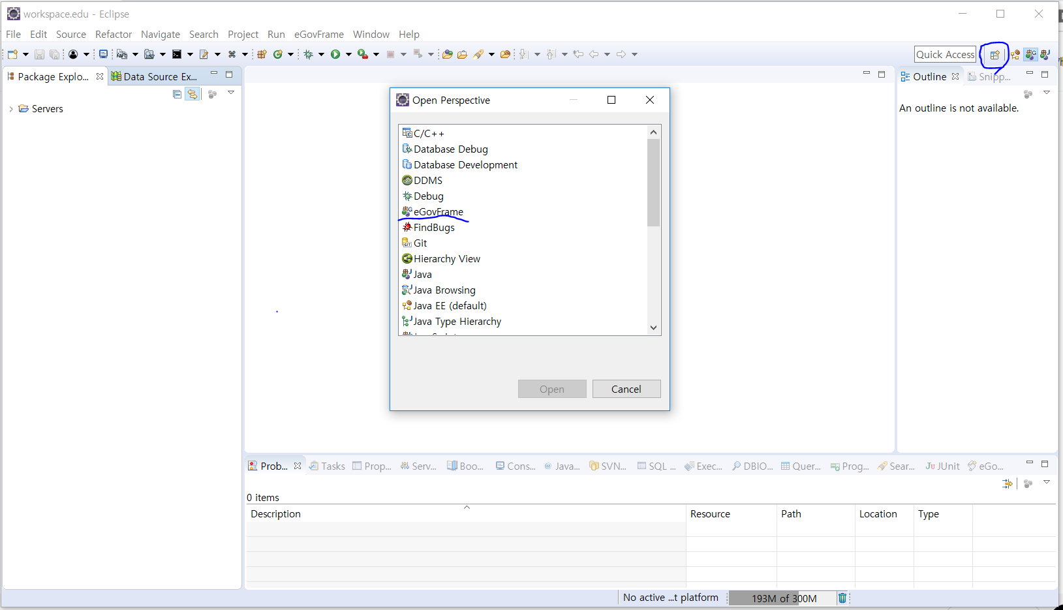
Task: Click Collapse All in Package Explorer
Action: coord(177,94)
